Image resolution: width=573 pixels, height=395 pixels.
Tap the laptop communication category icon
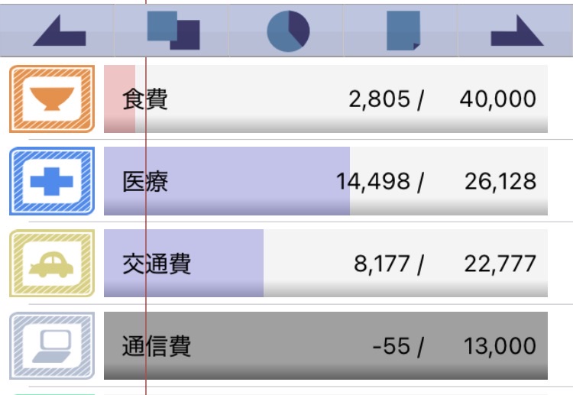(52, 345)
